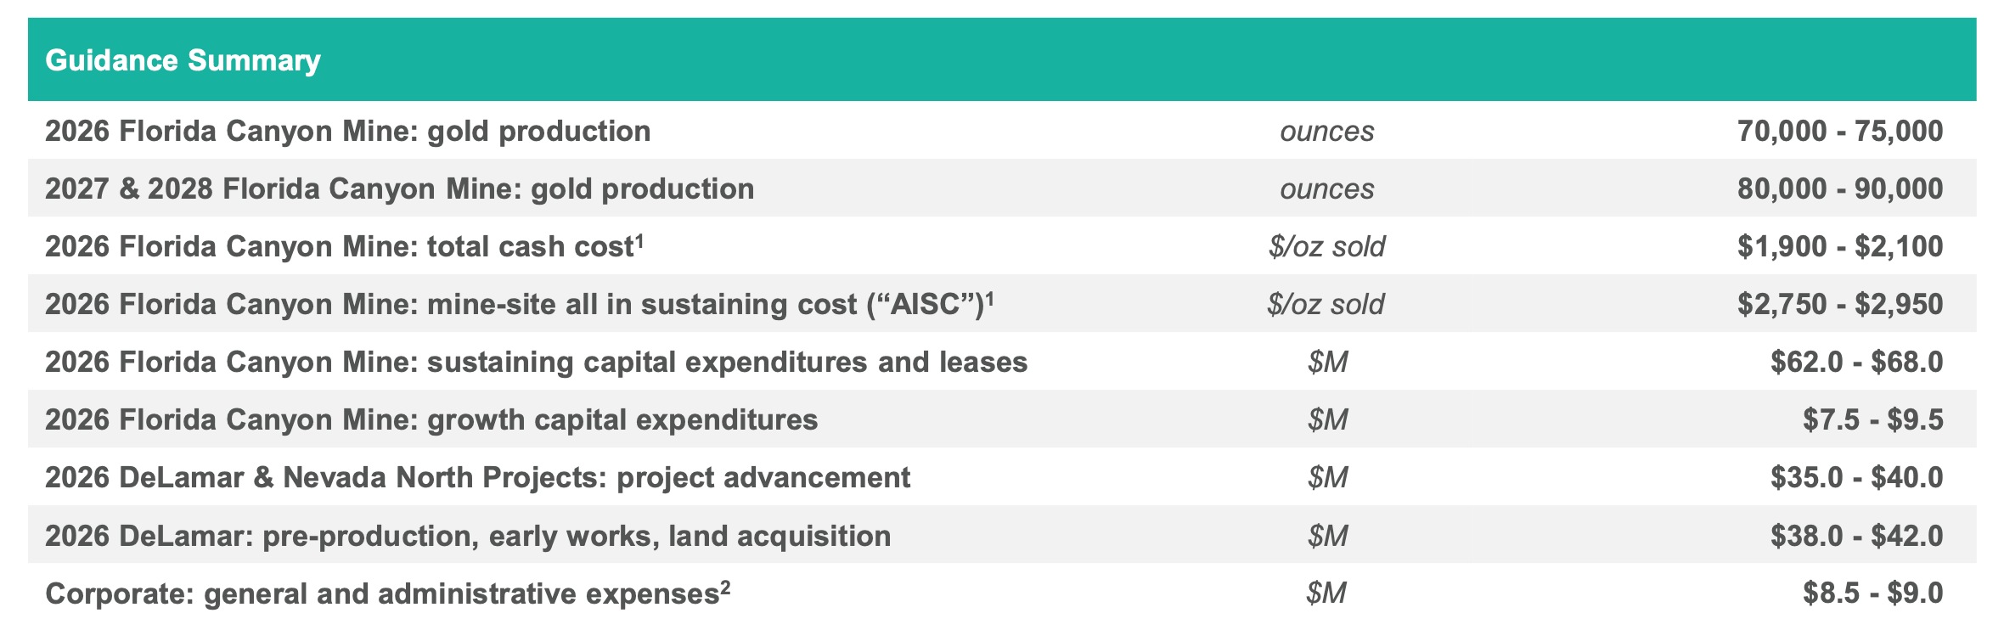Select the growth capital expenditures row label
Screen dimensions: 2004x630
431,419
